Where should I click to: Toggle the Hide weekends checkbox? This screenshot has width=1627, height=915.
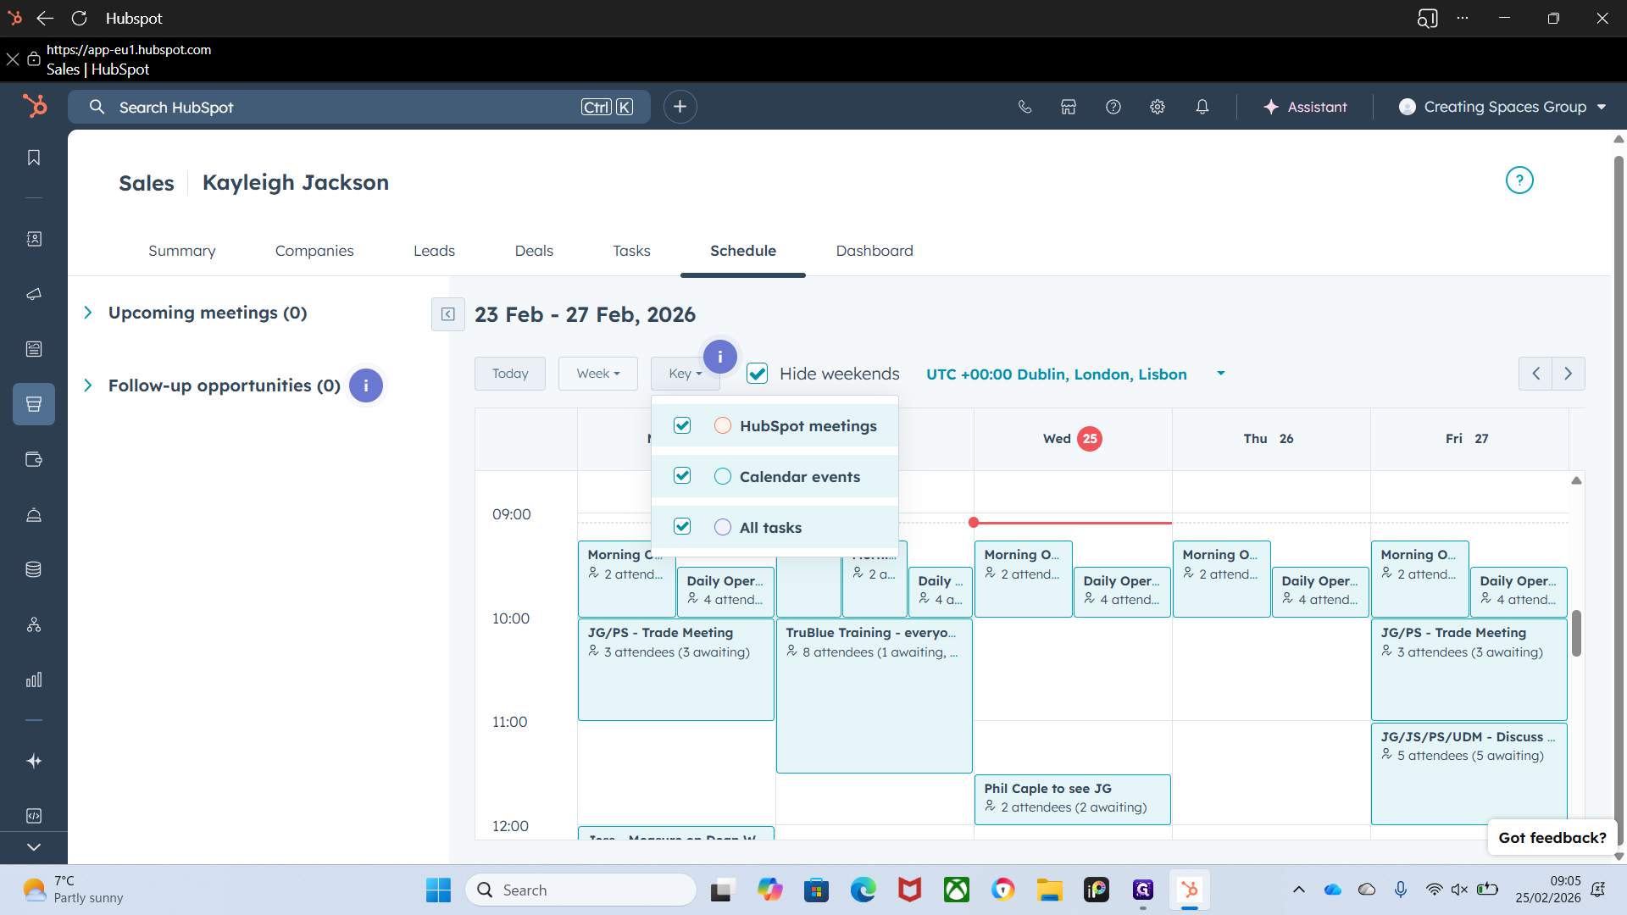coord(758,374)
